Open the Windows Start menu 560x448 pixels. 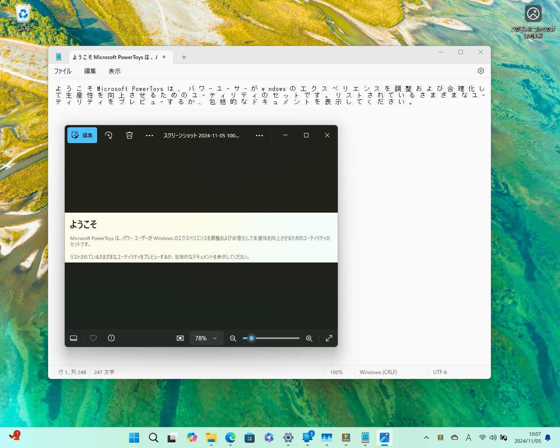tap(134, 437)
